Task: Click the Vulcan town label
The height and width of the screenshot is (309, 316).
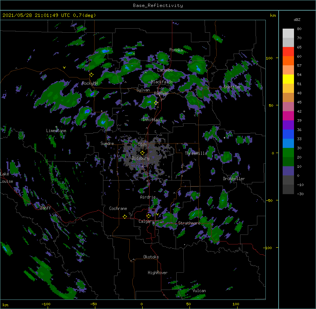Action: 199,291
